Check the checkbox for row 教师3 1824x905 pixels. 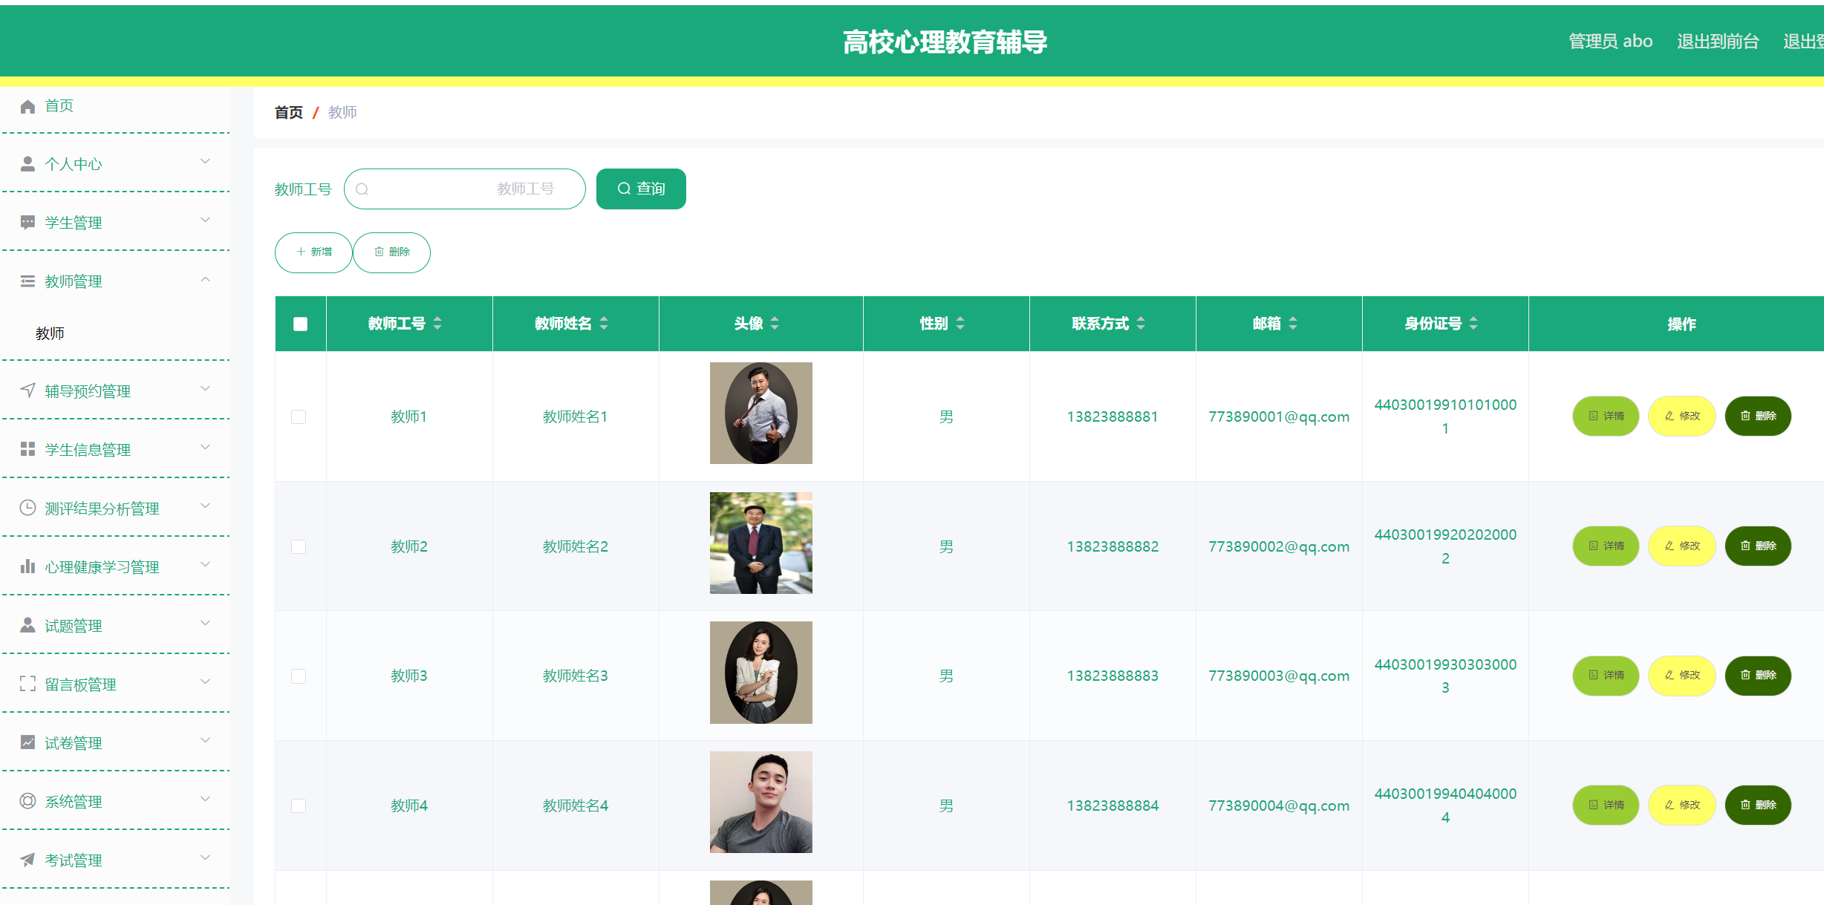click(x=299, y=676)
